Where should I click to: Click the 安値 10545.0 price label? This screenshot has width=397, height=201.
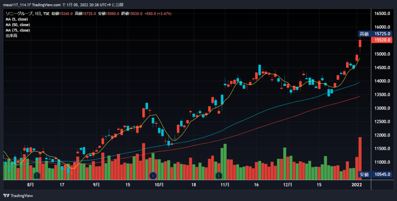[375, 174]
